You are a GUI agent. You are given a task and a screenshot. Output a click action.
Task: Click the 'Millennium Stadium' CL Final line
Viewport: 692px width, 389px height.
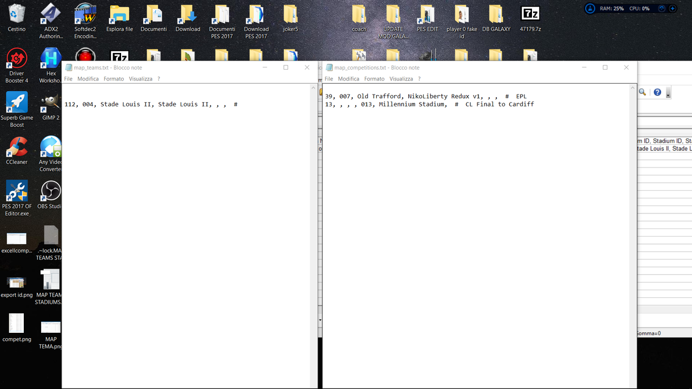pyautogui.click(x=430, y=104)
